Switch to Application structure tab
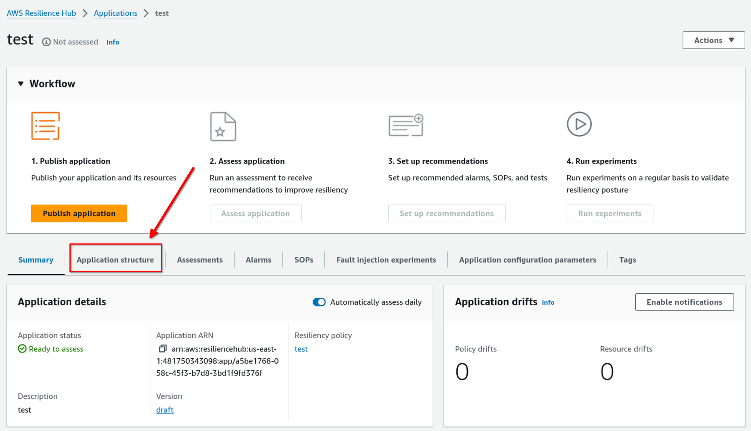751x431 pixels. 115,260
